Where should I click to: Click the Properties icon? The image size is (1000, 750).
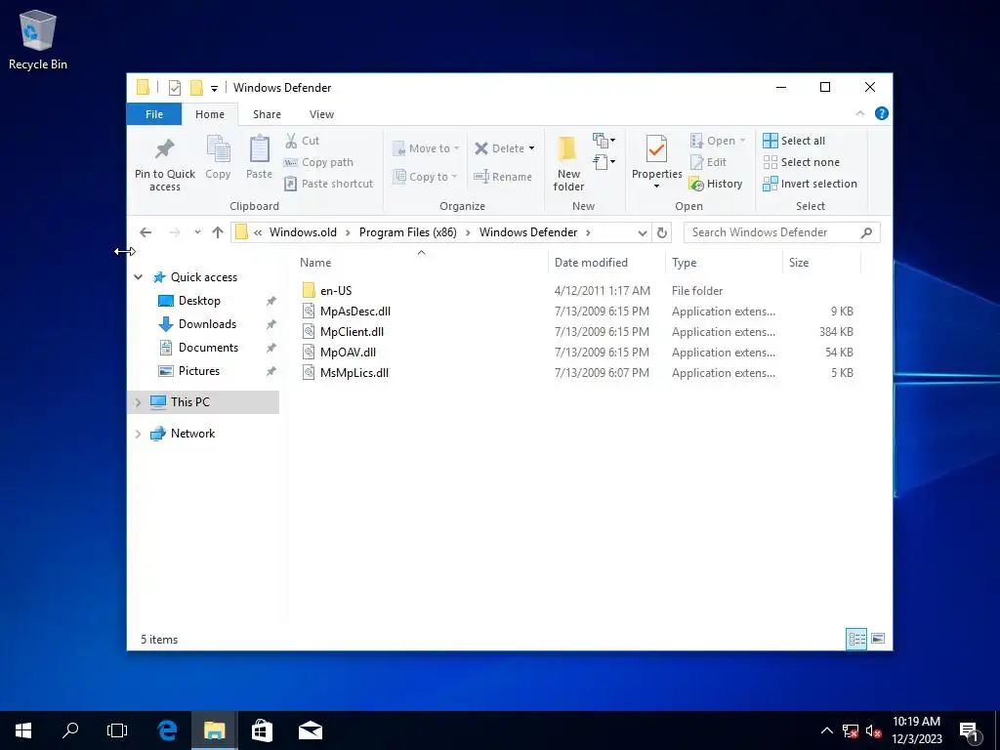(x=656, y=149)
